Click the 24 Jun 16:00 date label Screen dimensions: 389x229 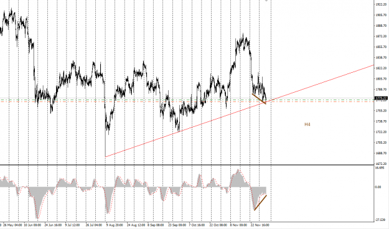[53, 225]
